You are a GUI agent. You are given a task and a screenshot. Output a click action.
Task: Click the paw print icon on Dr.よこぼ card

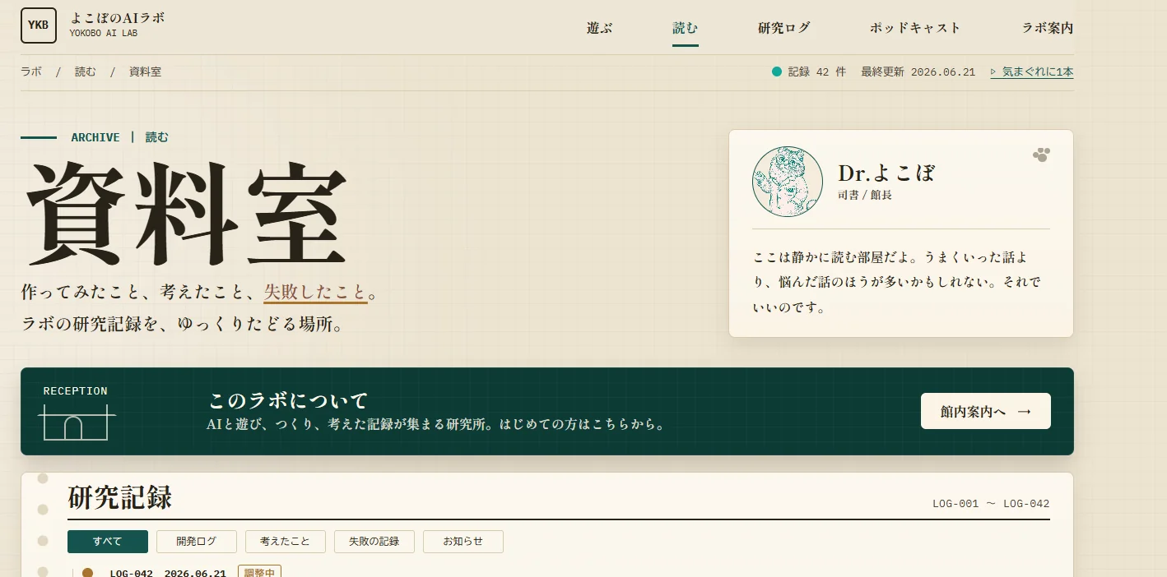[x=1041, y=155]
